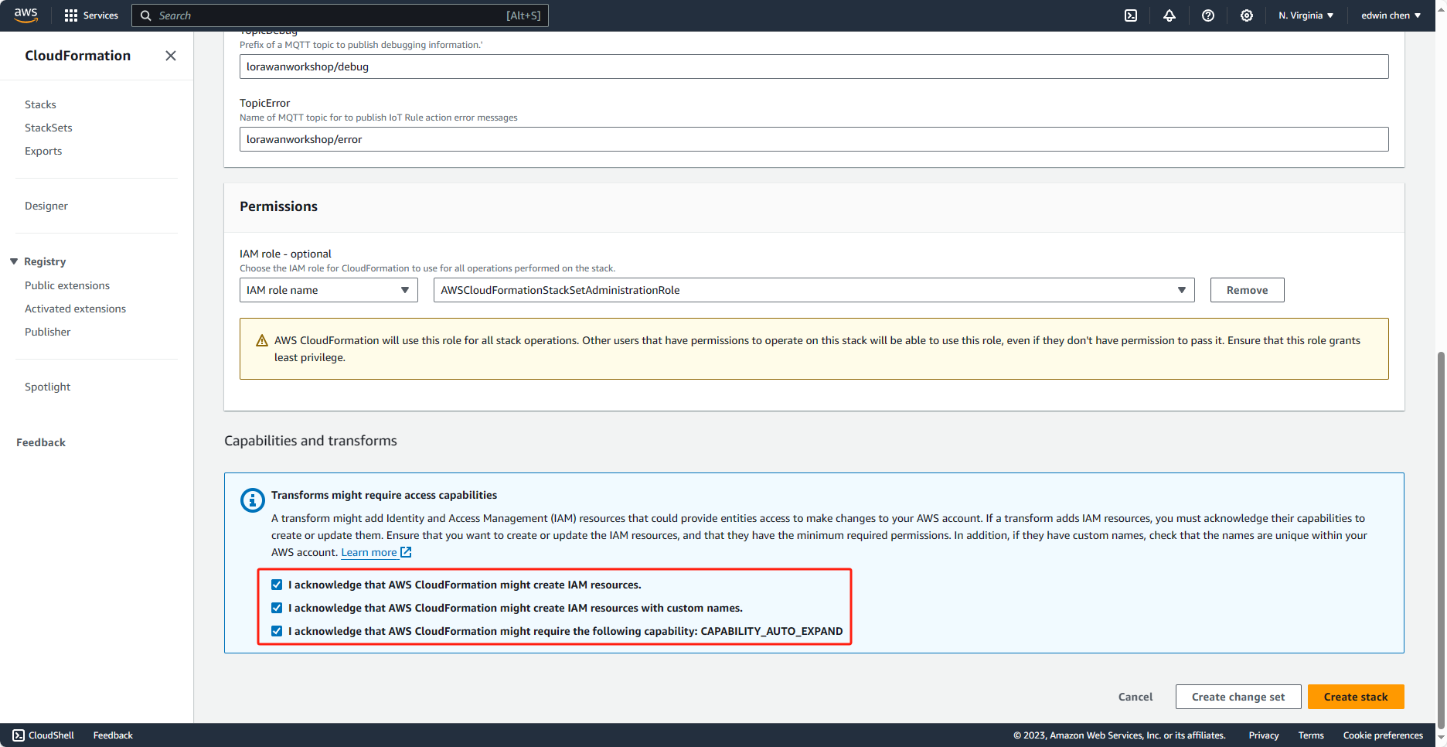The height and width of the screenshot is (747, 1447).
Task: Click the info icon in the transforms notice
Action: pos(253,500)
